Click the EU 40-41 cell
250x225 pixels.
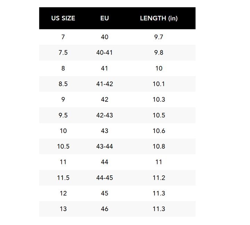[105, 53]
